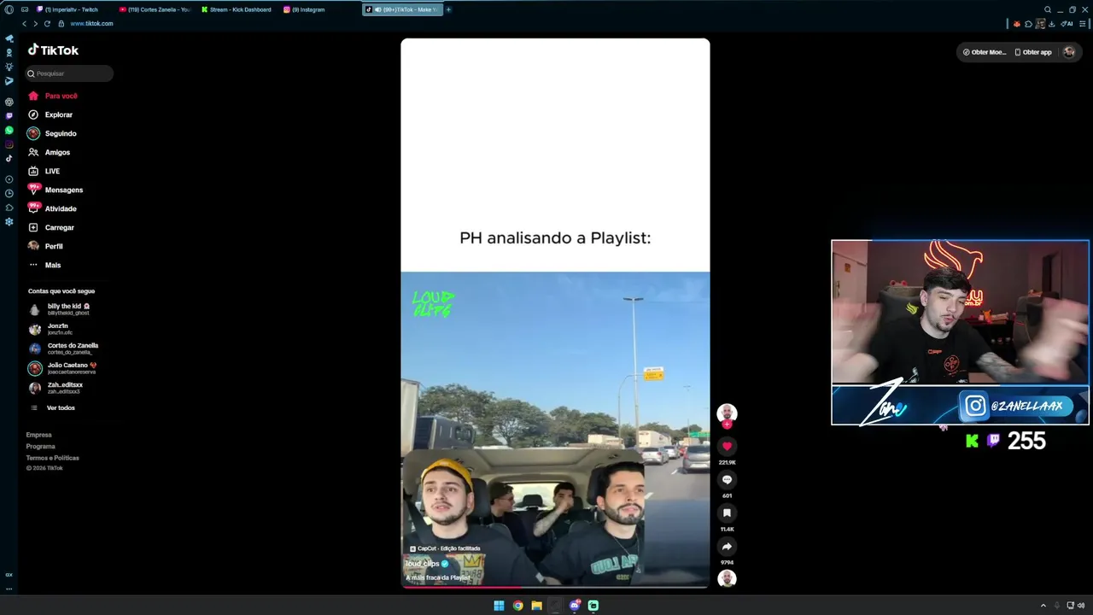This screenshot has height=615, width=1093.
Task: Follow creator with red plus badge
Action: pos(727,425)
